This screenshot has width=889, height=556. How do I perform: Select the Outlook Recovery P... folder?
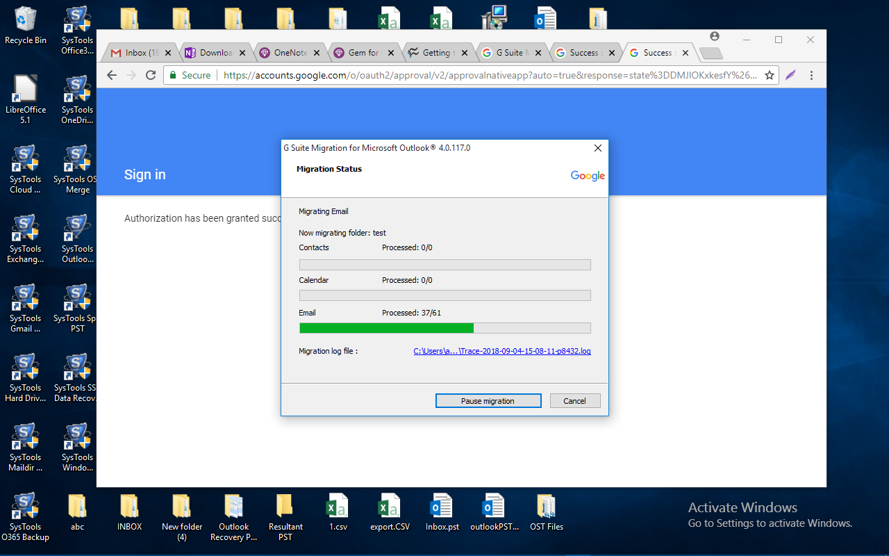(x=234, y=516)
